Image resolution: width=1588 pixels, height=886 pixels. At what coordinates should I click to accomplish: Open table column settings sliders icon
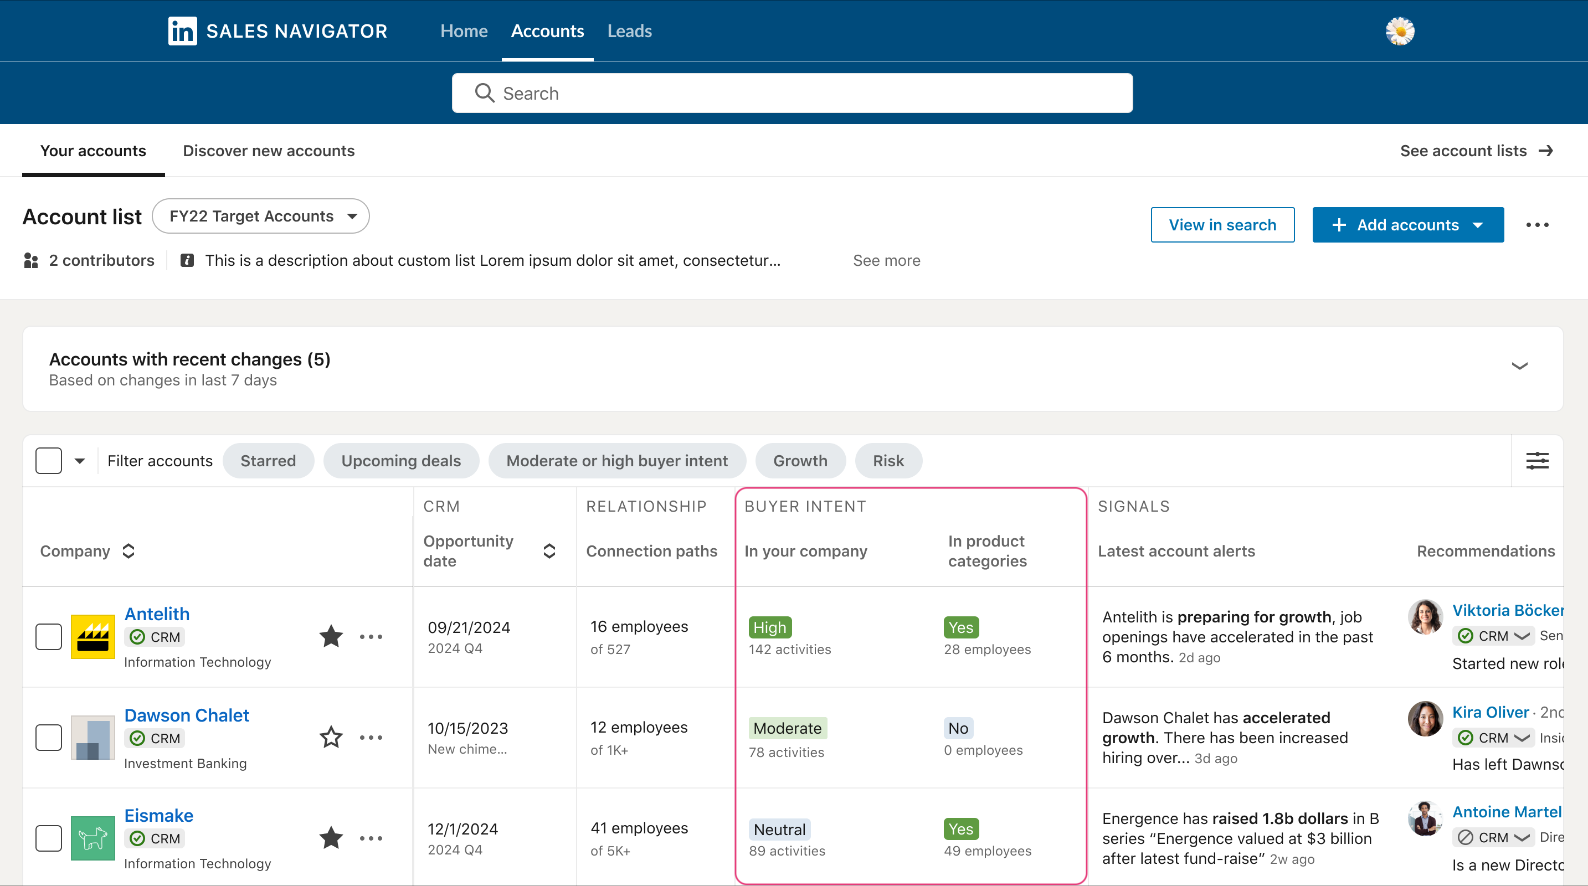[1537, 460]
